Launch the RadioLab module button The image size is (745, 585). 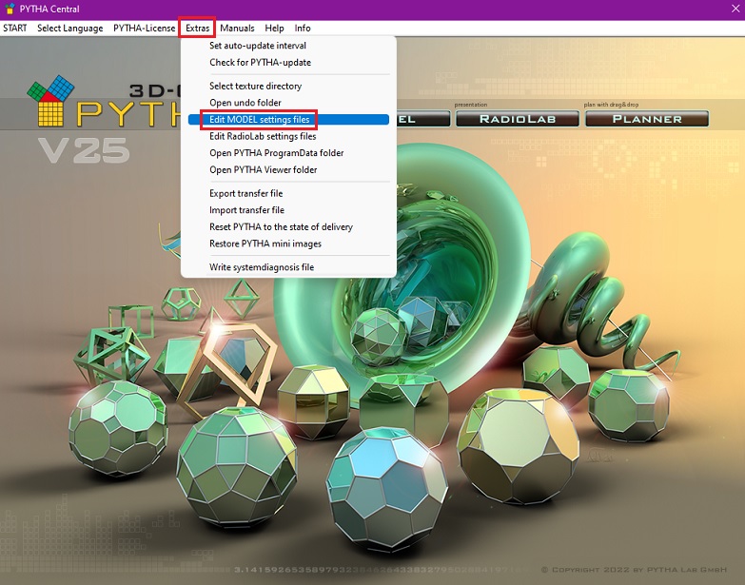pyautogui.click(x=518, y=119)
